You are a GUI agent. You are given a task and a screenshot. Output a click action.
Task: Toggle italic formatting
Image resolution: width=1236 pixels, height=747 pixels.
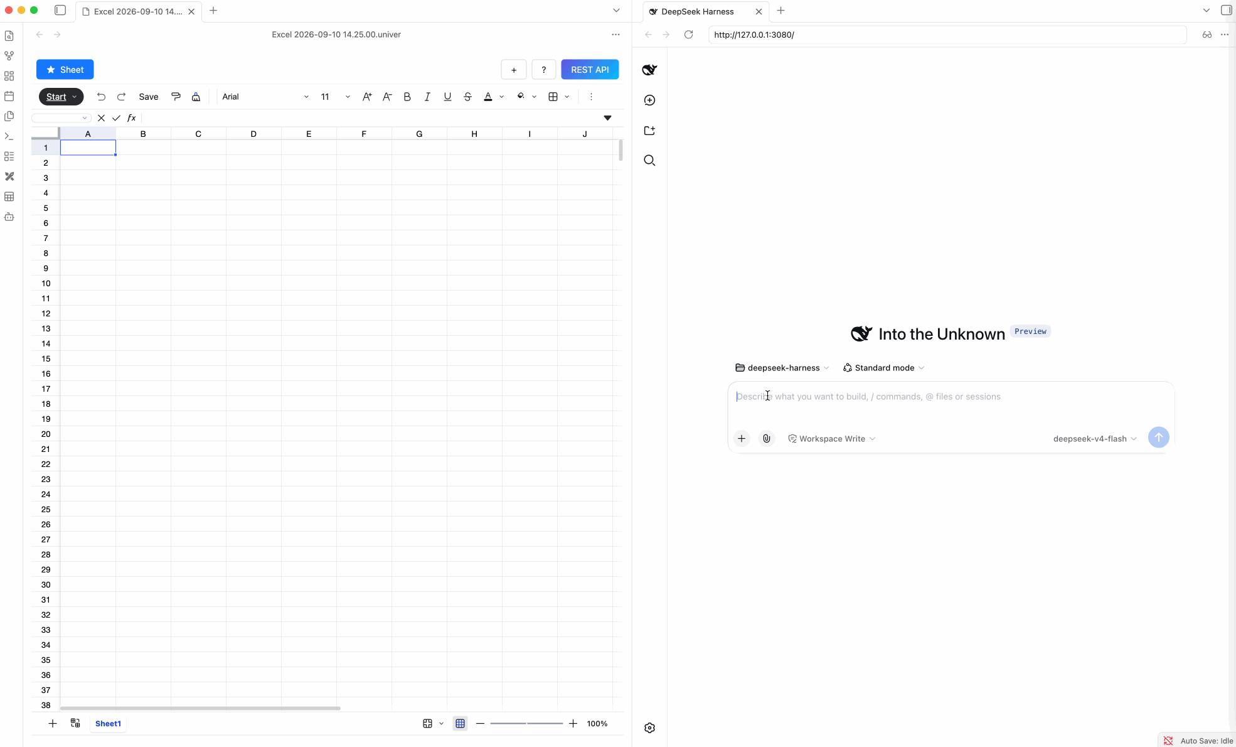click(427, 97)
